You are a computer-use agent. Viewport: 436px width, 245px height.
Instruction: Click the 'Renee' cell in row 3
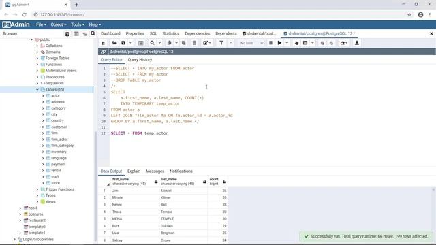[135, 204]
